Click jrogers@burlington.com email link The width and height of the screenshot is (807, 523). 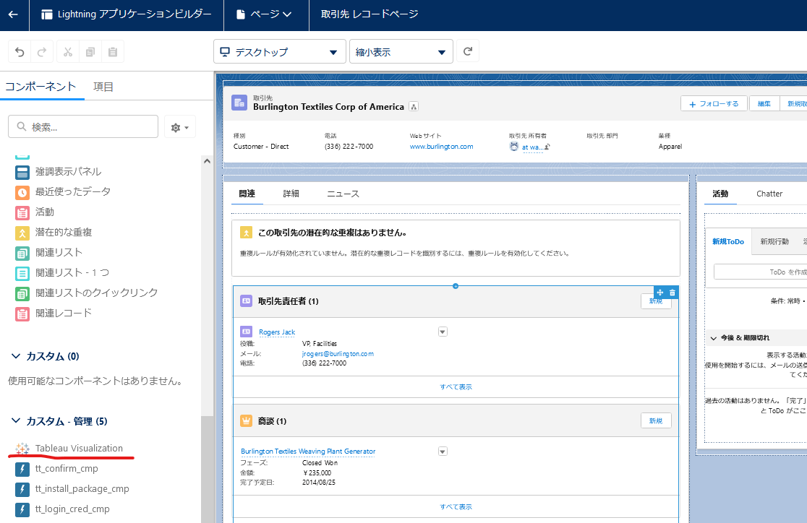(338, 353)
